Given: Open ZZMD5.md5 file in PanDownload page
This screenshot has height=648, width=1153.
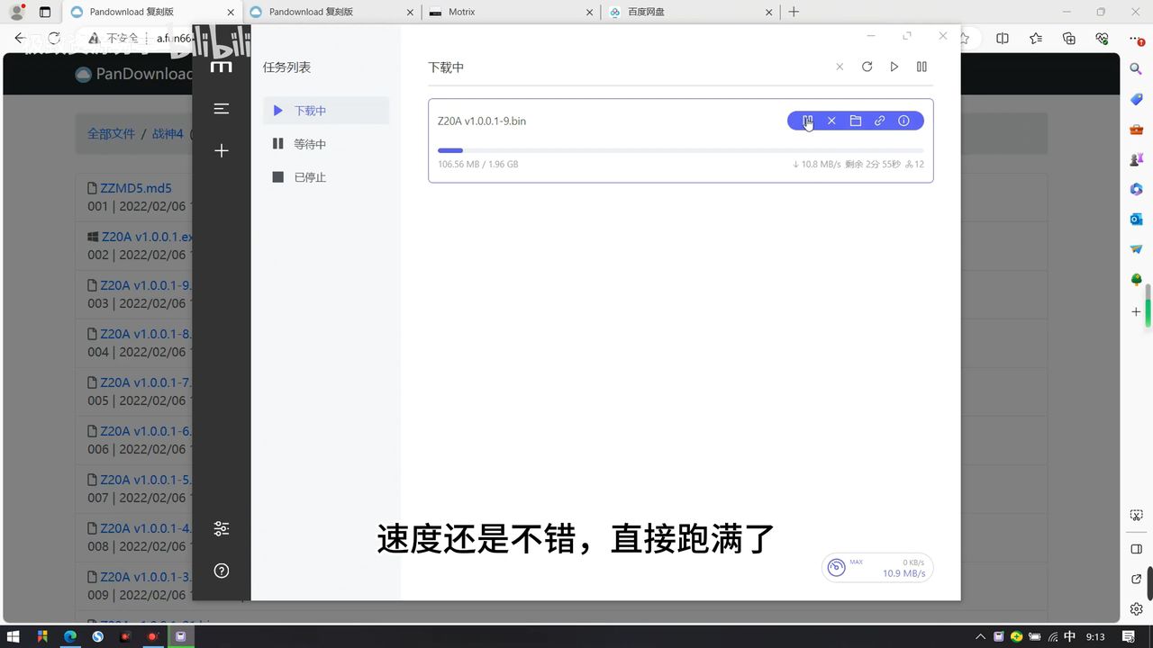Looking at the screenshot, I should click(135, 188).
